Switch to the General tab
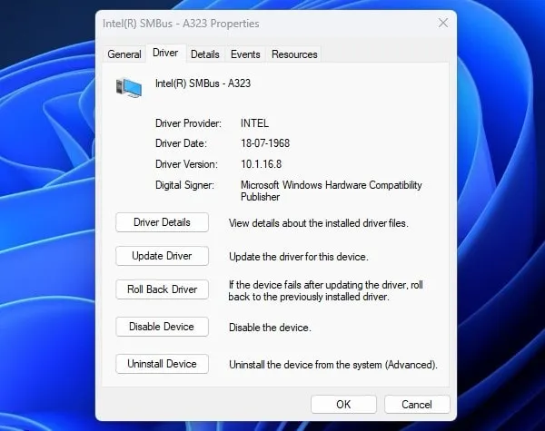This screenshot has height=431, width=545. [124, 54]
